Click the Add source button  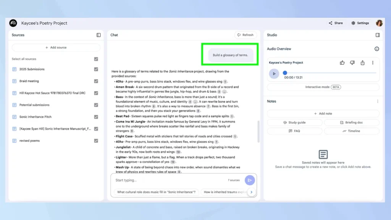[56, 47]
